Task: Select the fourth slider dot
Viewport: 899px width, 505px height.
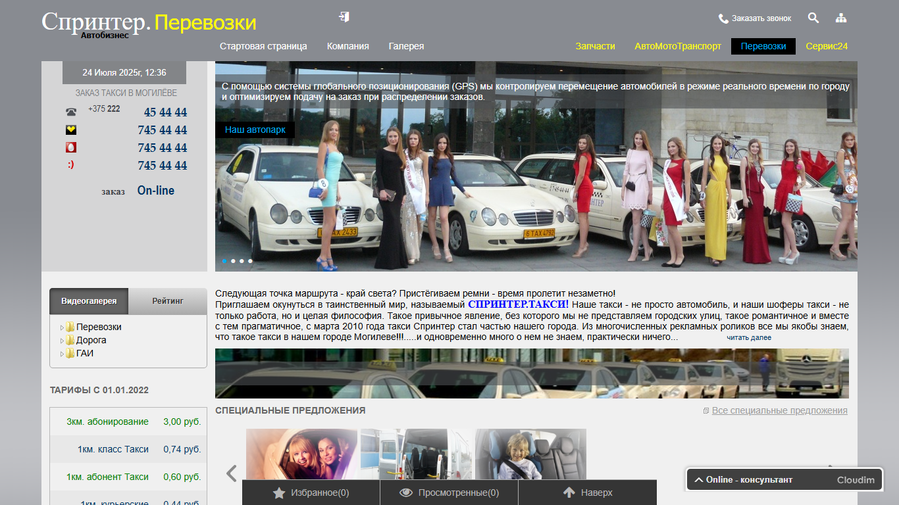Action: coord(250,261)
